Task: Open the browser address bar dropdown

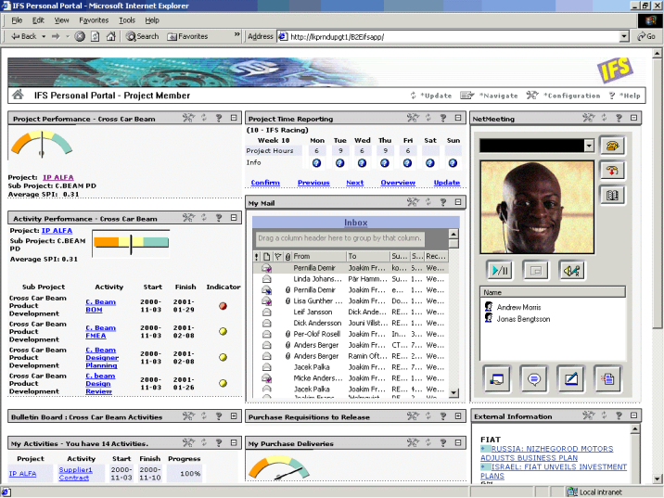Action: click(624, 37)
